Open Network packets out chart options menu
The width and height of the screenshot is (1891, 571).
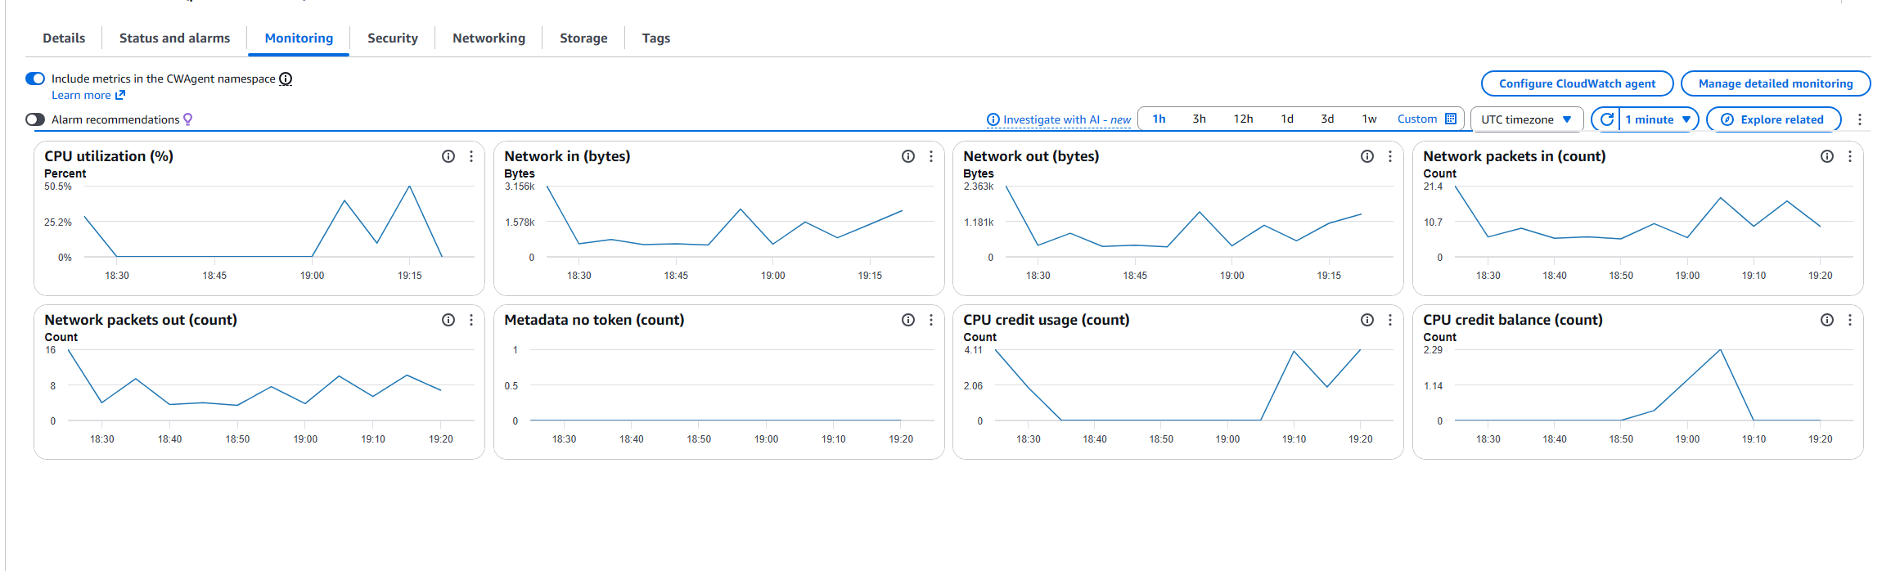471,320
